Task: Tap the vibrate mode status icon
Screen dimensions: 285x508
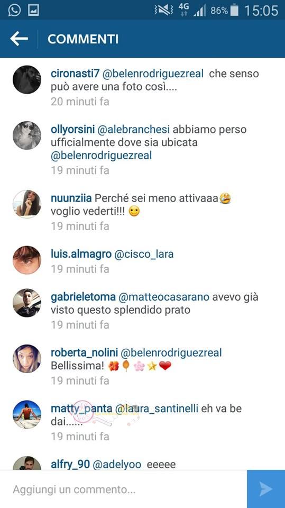Action: pyautogui.click(x=163, y=11)
